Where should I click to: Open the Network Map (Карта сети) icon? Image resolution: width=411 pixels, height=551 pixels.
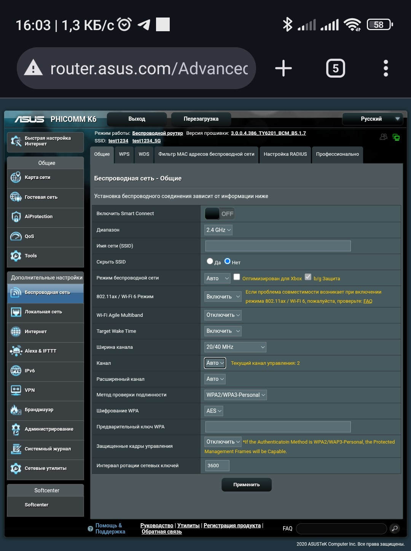(x=16, y=177)
